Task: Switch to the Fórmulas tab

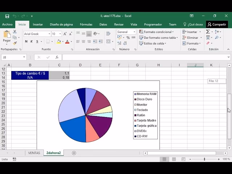Action: 86,25
